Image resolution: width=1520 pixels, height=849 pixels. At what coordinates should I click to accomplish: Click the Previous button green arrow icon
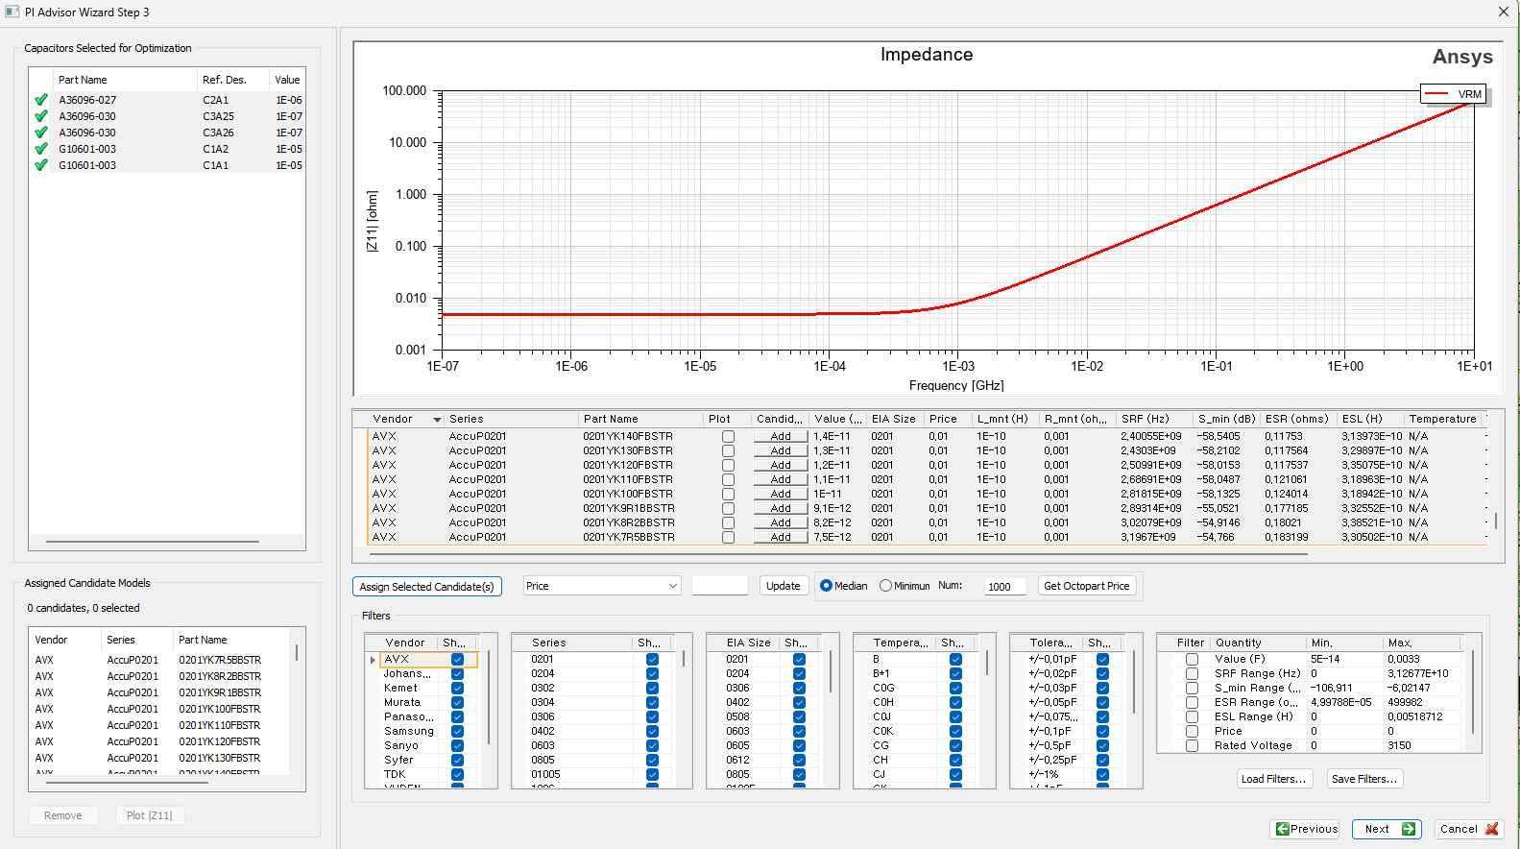tap(1282, 829)
